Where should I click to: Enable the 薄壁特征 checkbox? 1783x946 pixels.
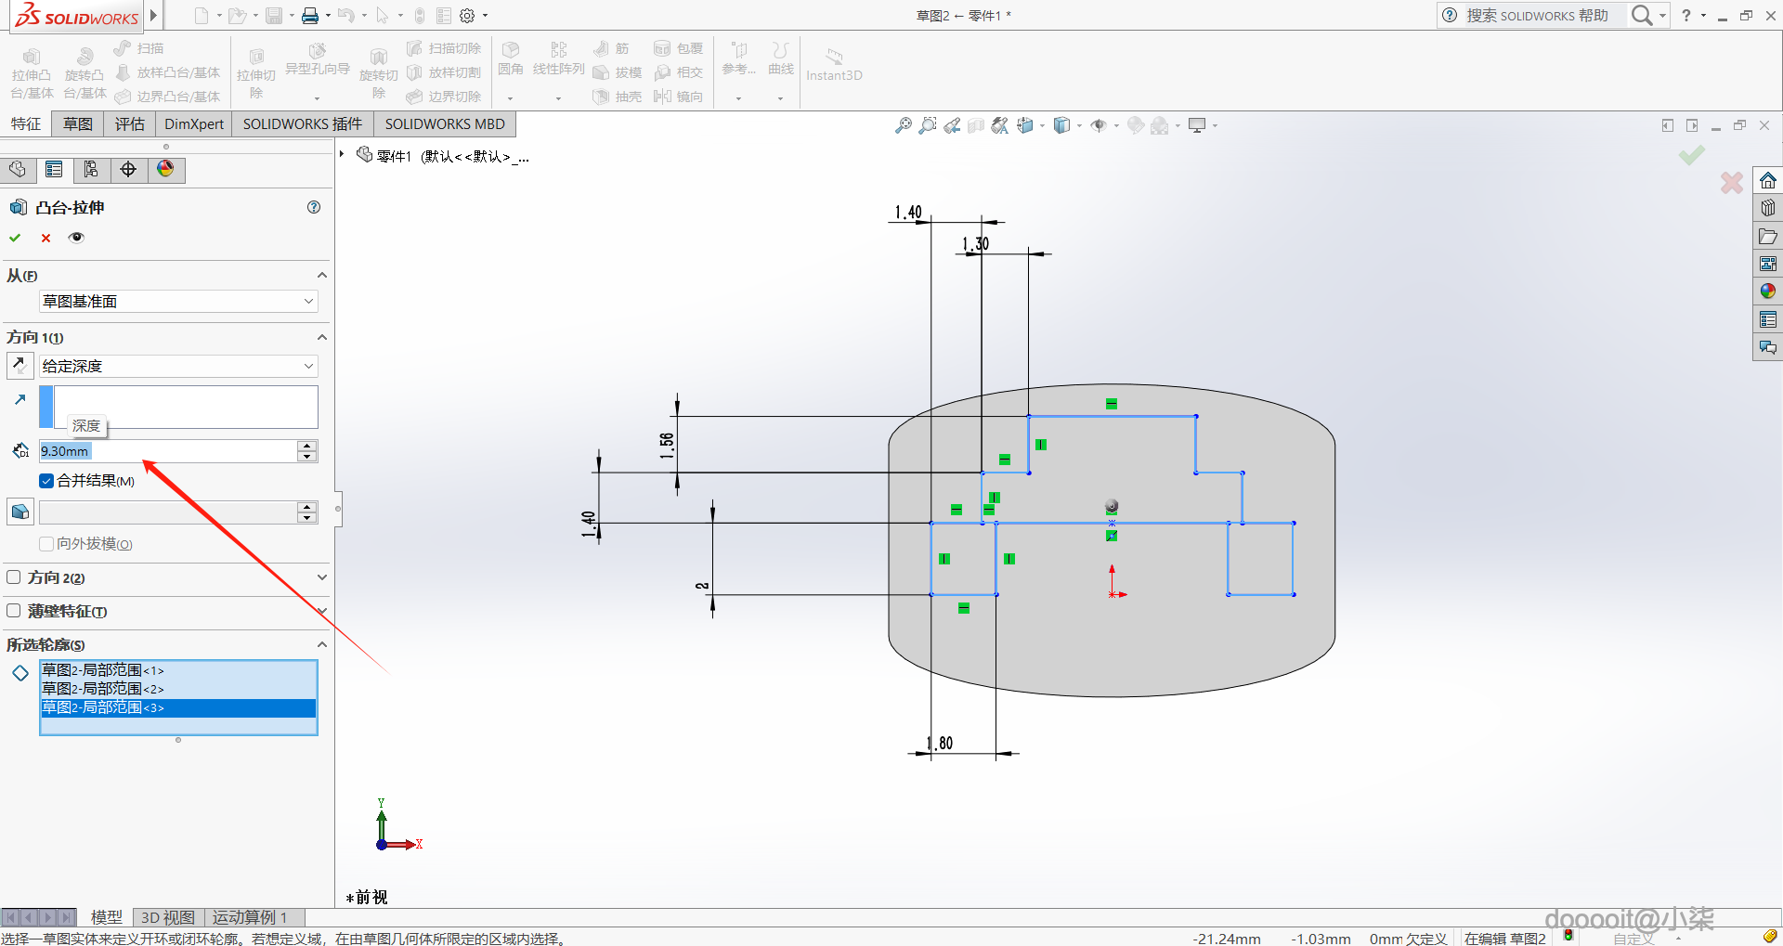coord(14,611)
